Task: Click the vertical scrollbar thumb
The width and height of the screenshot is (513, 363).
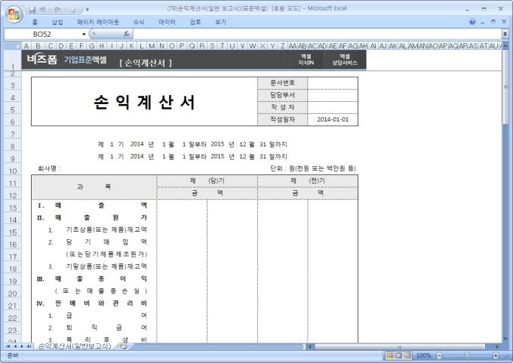Action: click(x=505, y=87)
